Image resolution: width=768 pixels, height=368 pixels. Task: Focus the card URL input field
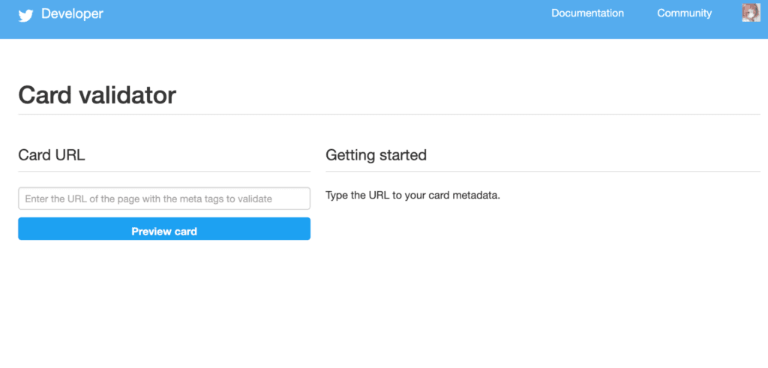point(163,199)
